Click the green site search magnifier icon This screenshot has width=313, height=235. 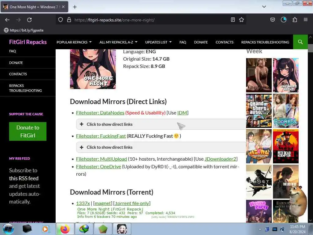tap(300, 42)
